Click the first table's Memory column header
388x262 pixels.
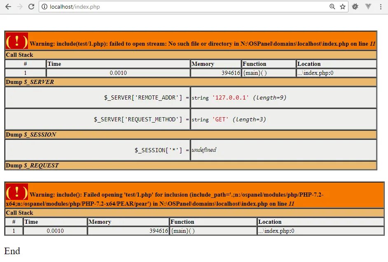(216, 64)
